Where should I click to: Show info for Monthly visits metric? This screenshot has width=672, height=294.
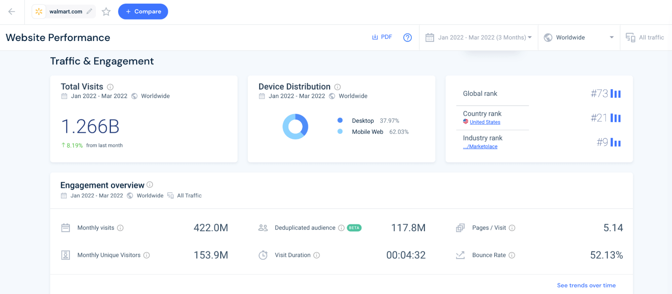(120, 228)
